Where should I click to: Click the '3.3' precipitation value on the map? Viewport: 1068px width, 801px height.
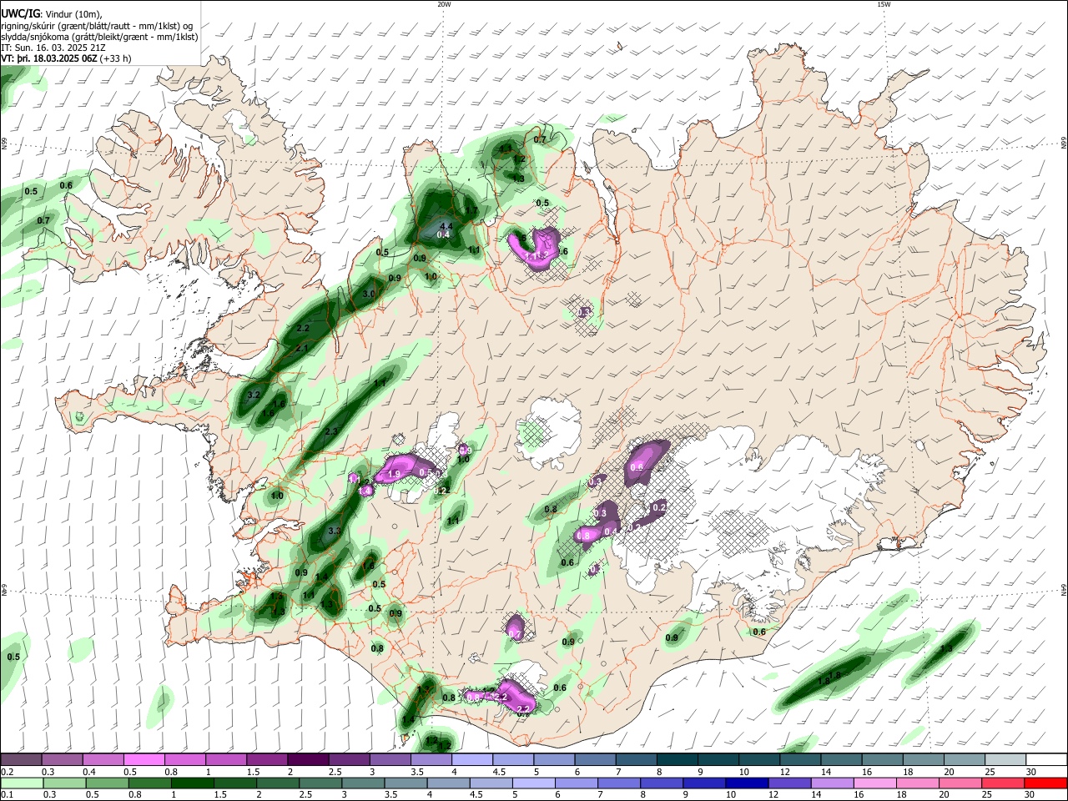tap(335, 531)
